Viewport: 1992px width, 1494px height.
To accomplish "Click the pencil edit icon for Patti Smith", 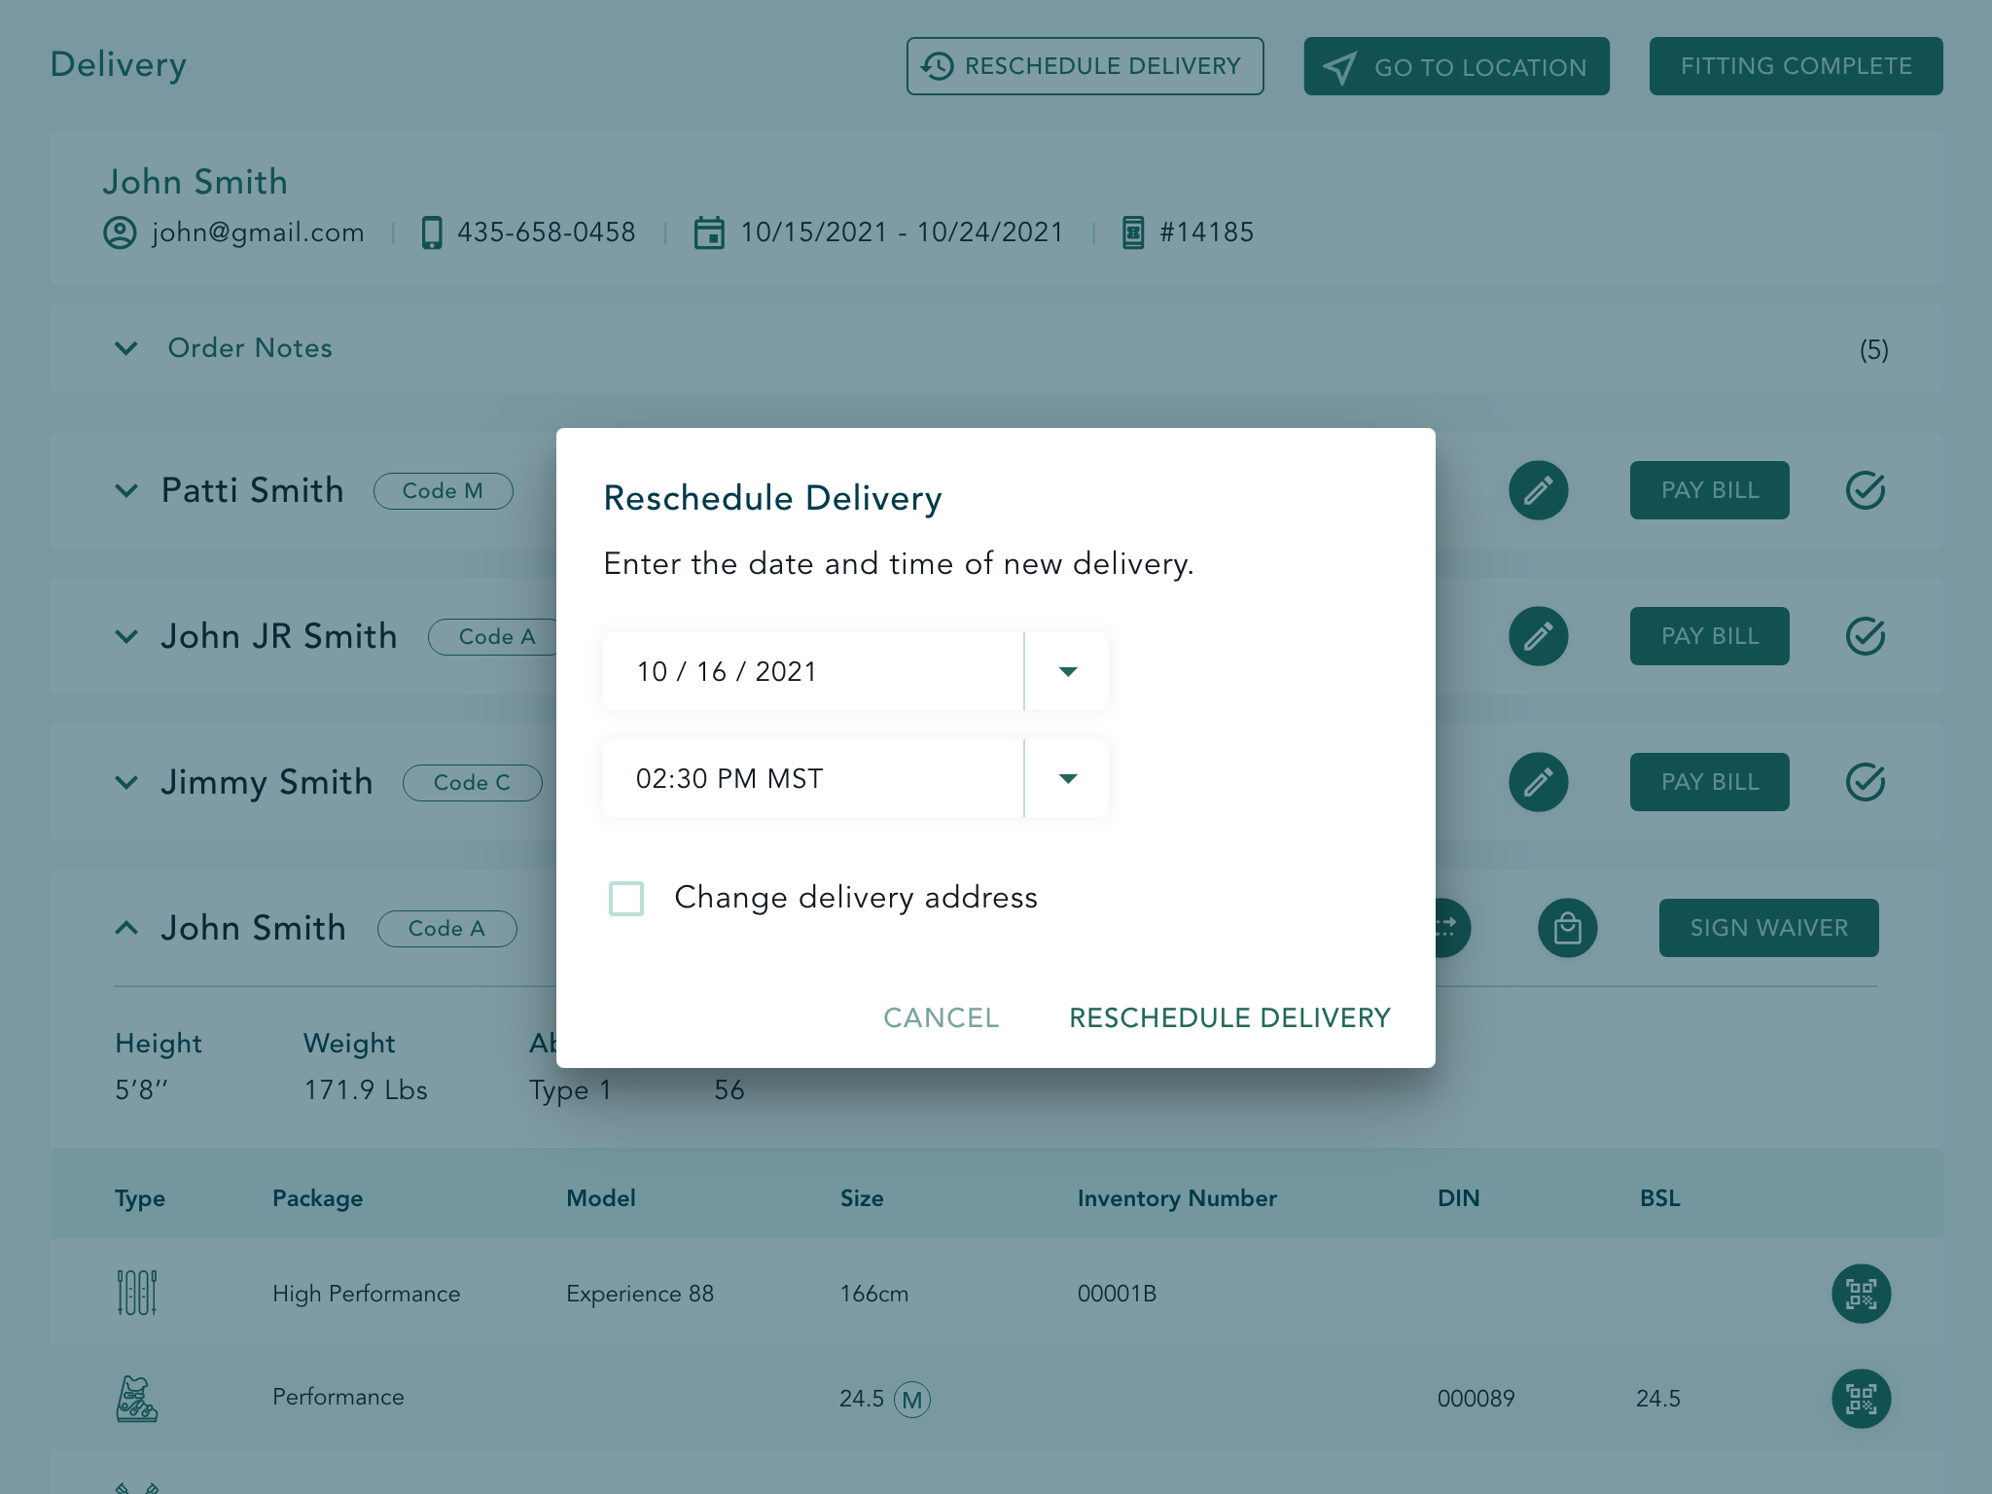I will point(1538,490).
